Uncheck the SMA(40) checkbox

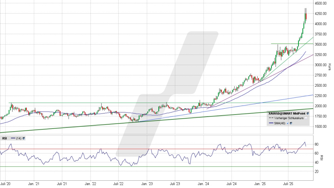[287, 123]
